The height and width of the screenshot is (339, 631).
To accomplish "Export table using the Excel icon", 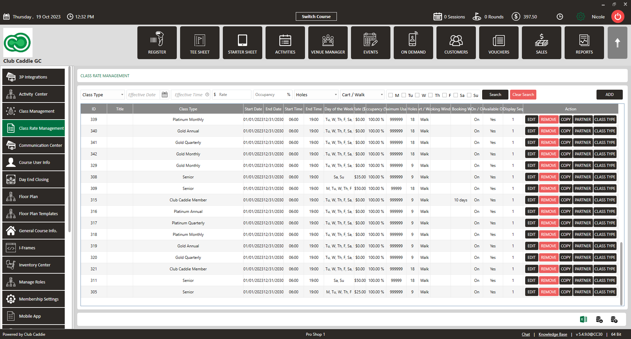I will coord(583,319).
